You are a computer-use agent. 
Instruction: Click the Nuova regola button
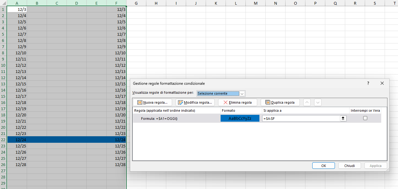point(152,102)
